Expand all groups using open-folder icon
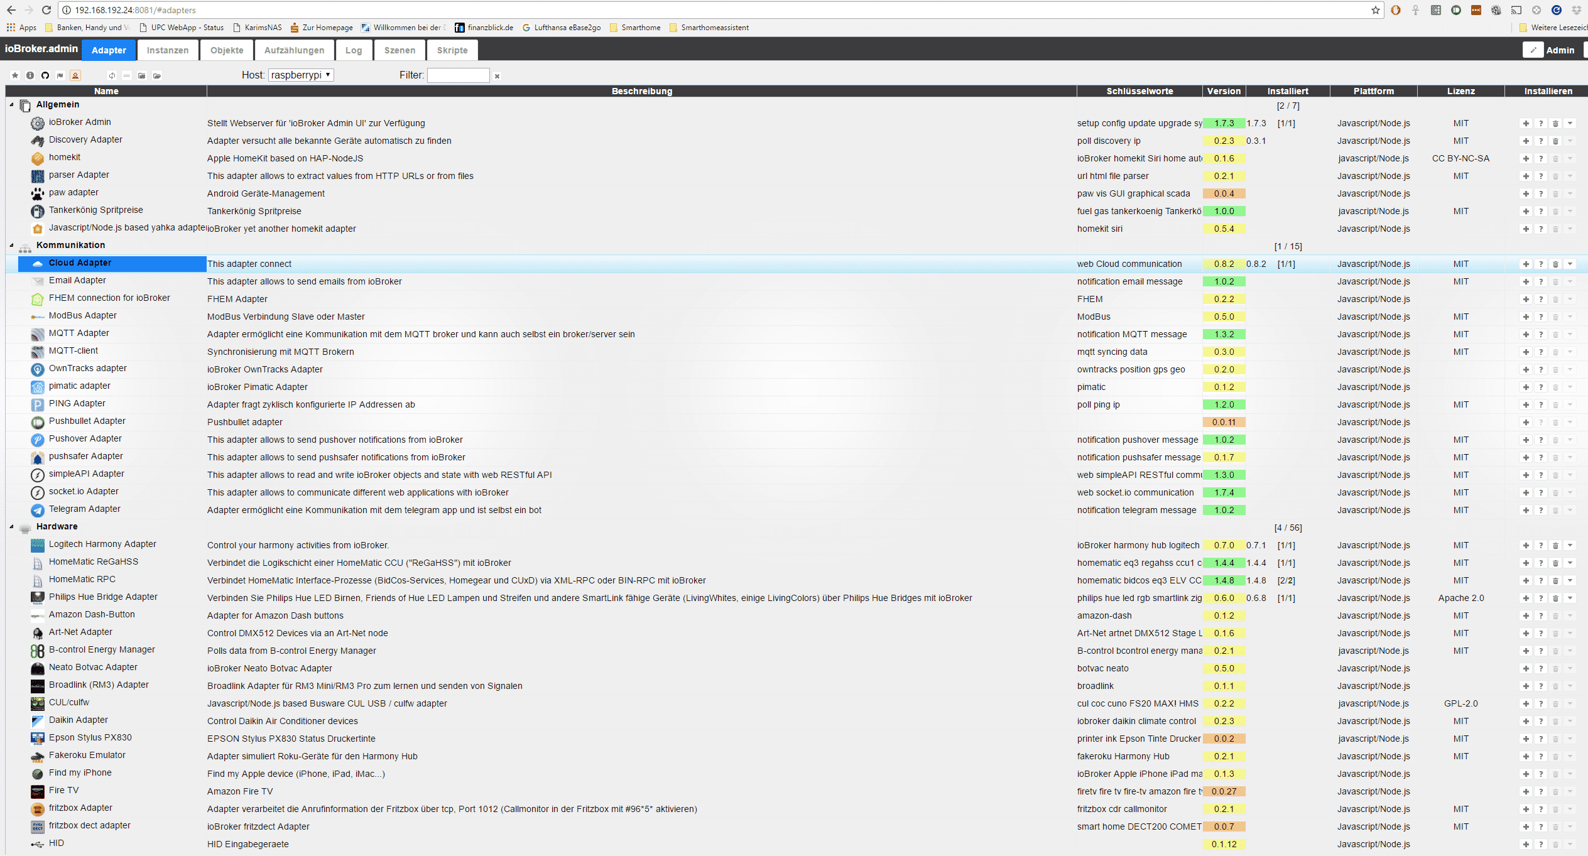The image size is (1588, 856). click(x=157, y=75)
